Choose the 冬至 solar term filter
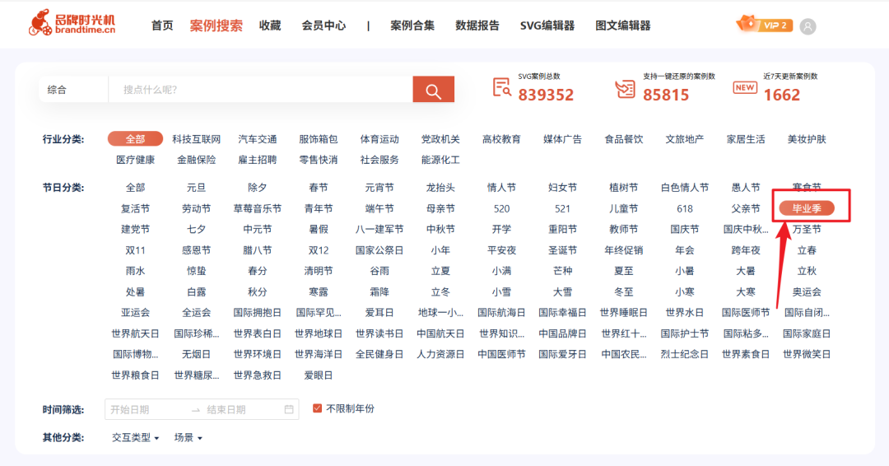The width and height of the screenshot is (889, 466). pyautogui.click(x=624, y=292)
